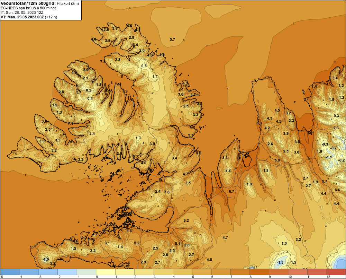Screen dimensions: 346x279
Task: Click the legend color band between 8 and 9
Action: pos(259,272)
